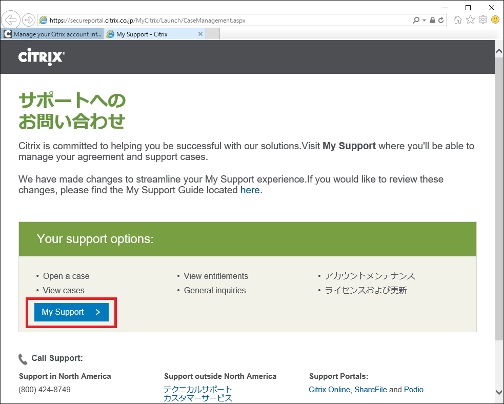Screen dimensions: 504x404
Task: Click the security lock icon in address bar
Action: pyautogui.click(x=433, y=20)
